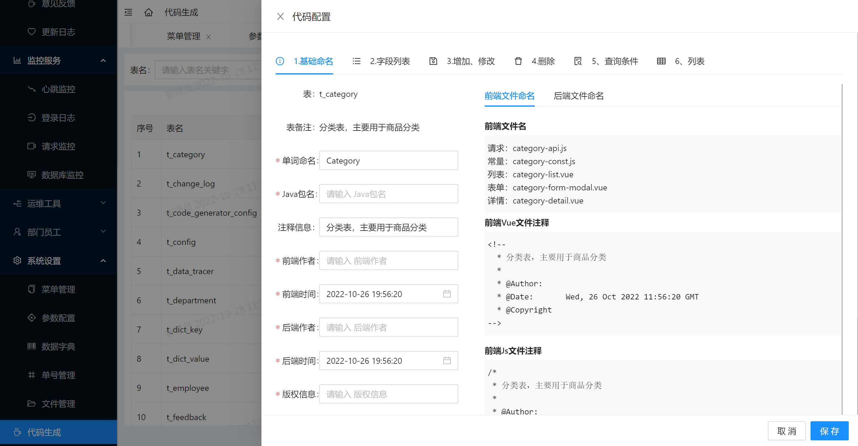The image size is (858, 446).
Task: Close the 代码配置 drawer with X icon
Action: tap(280, 17)
